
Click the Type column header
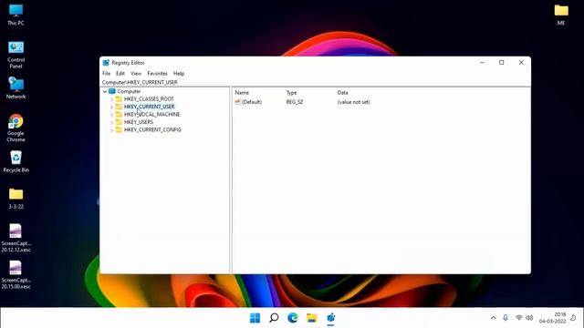click(291, 93)
